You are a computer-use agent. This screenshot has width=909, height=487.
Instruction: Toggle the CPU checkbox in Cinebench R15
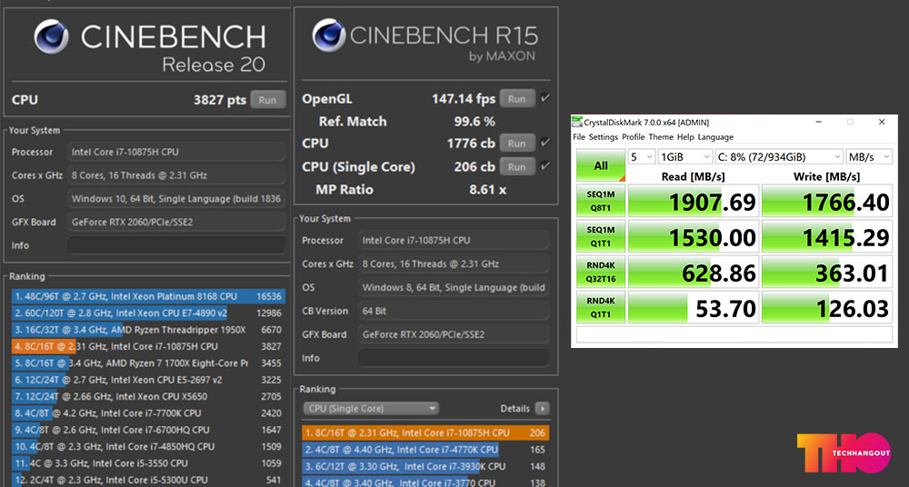[544, 143]
